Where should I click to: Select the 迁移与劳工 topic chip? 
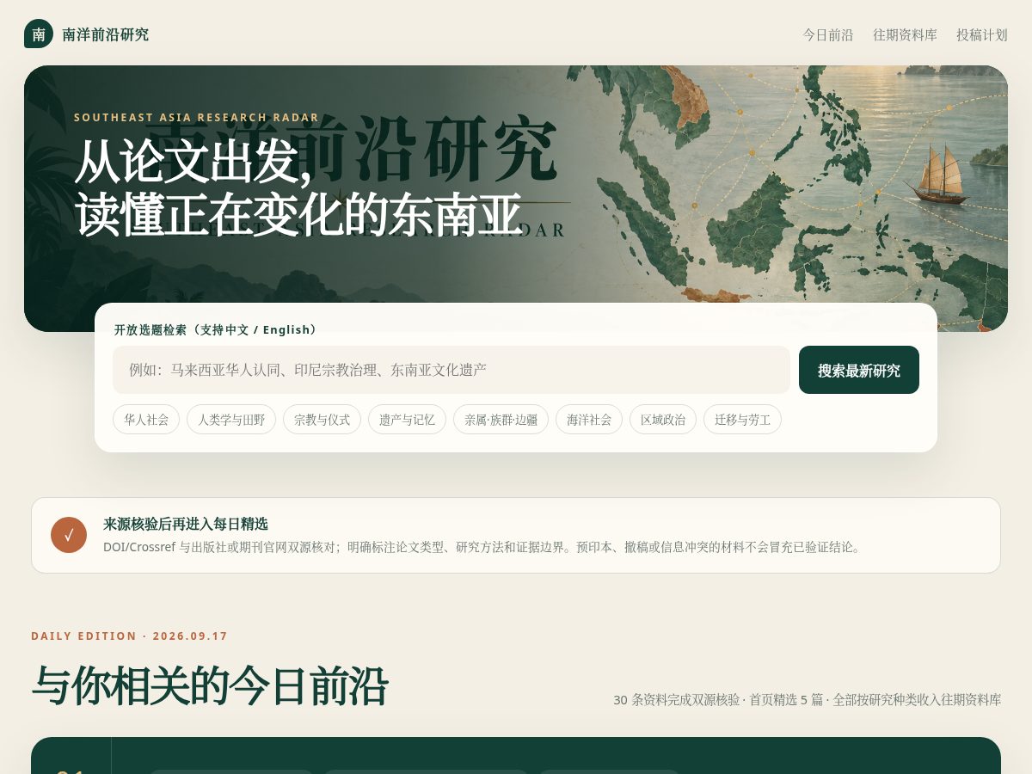[742, 420]
